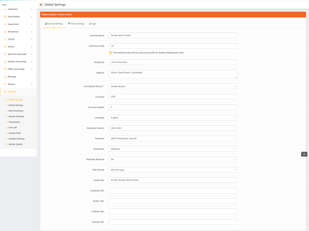Click the Student Accounting icon

pos(5,62)
